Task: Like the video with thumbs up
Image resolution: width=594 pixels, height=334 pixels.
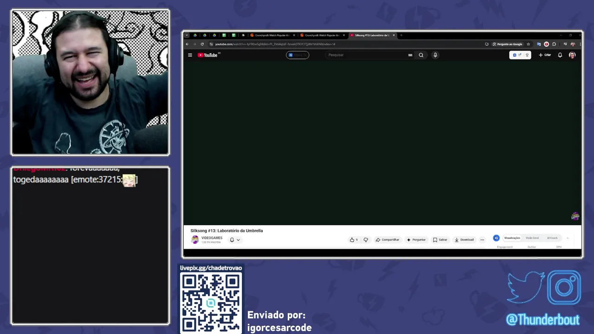Action: [x=354, y=240]
